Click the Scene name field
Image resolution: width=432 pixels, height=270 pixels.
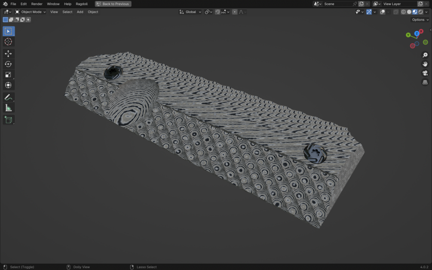click(x=337, y=4)
